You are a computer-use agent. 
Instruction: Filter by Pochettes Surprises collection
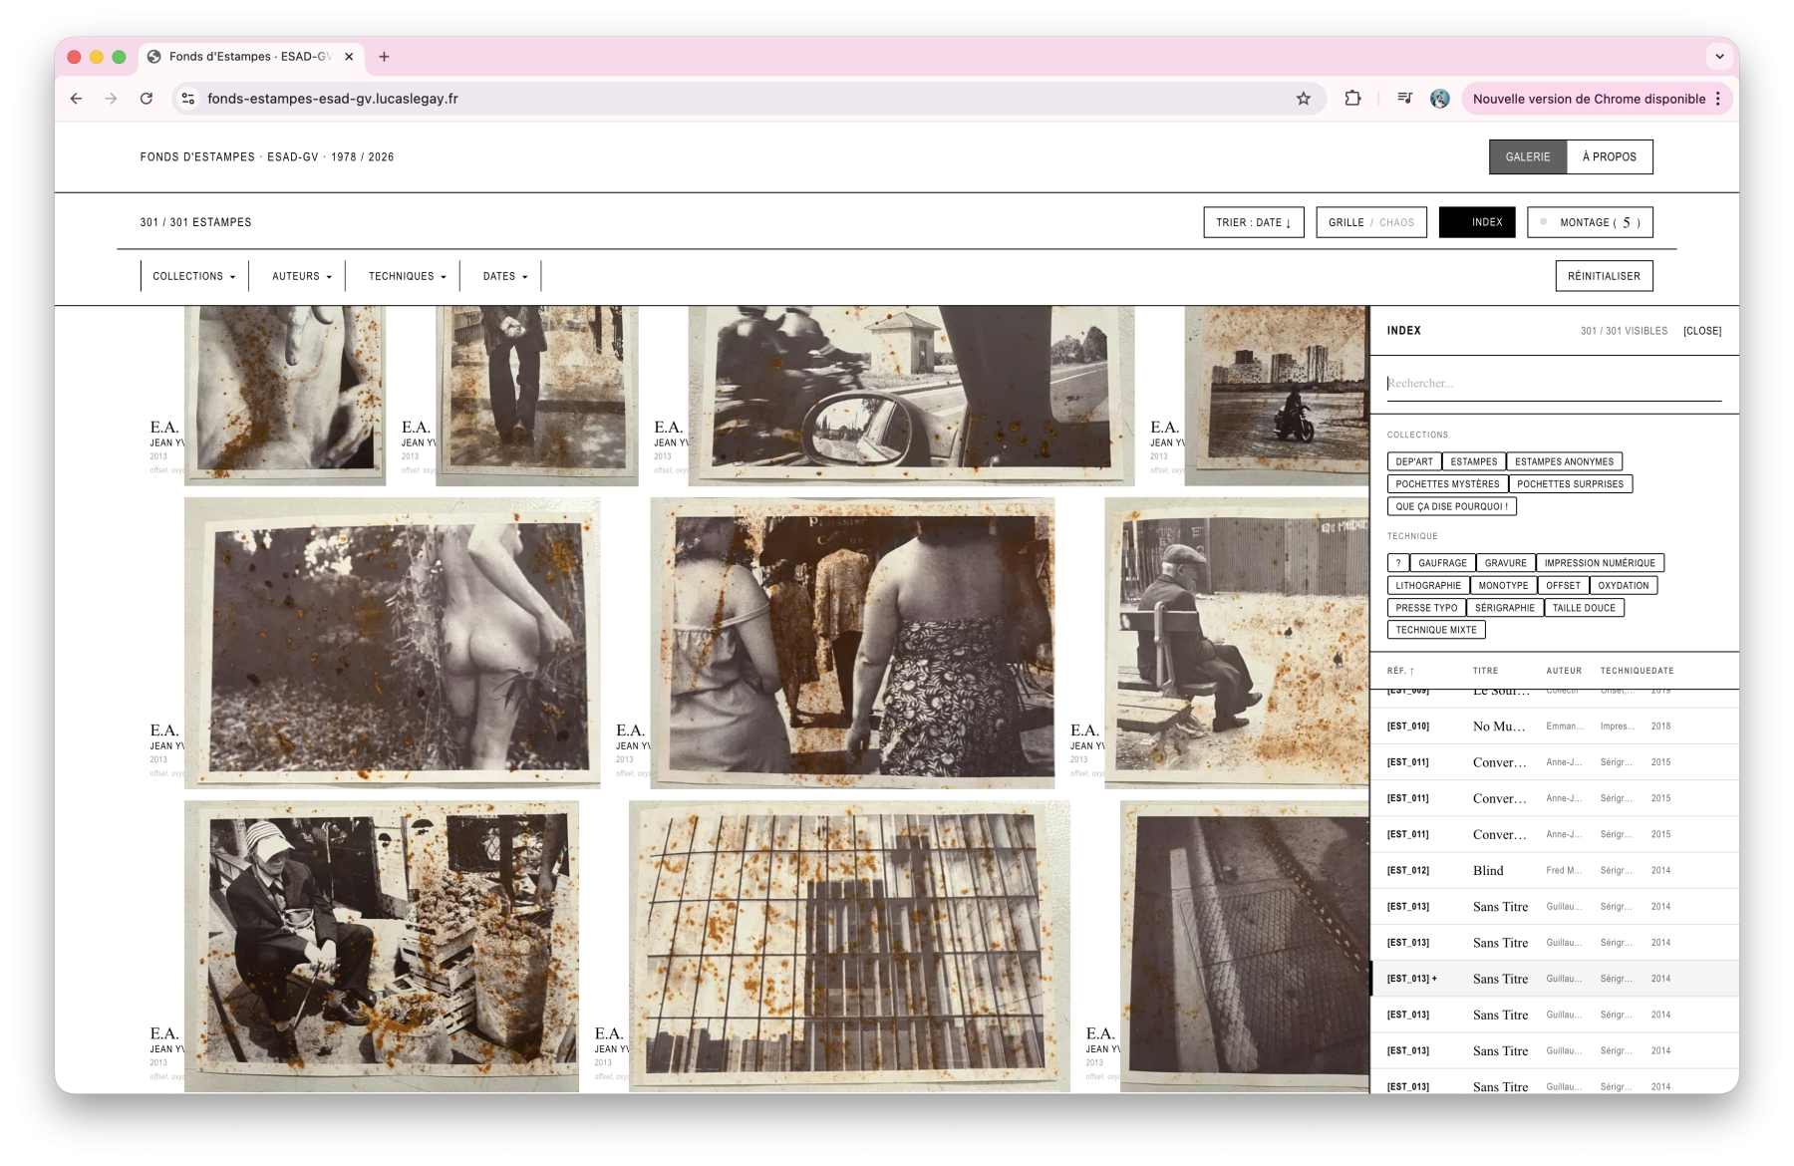[1571, 484]
